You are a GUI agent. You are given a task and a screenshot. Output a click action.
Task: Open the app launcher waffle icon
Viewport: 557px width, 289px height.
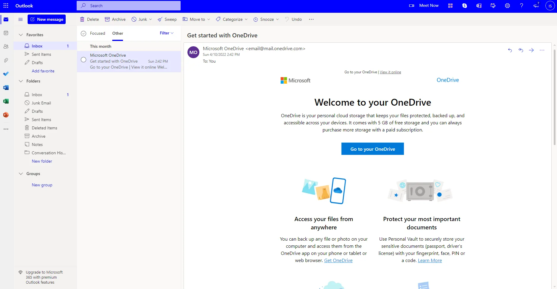pos(6,6)
